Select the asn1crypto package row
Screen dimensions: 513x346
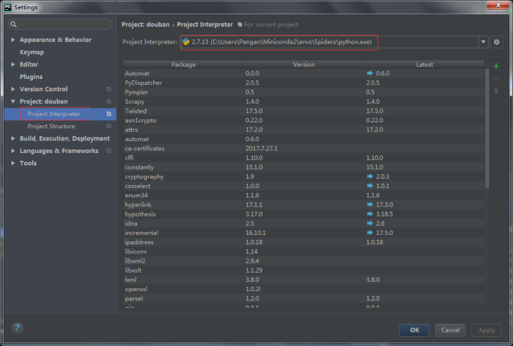coord(304,120)
